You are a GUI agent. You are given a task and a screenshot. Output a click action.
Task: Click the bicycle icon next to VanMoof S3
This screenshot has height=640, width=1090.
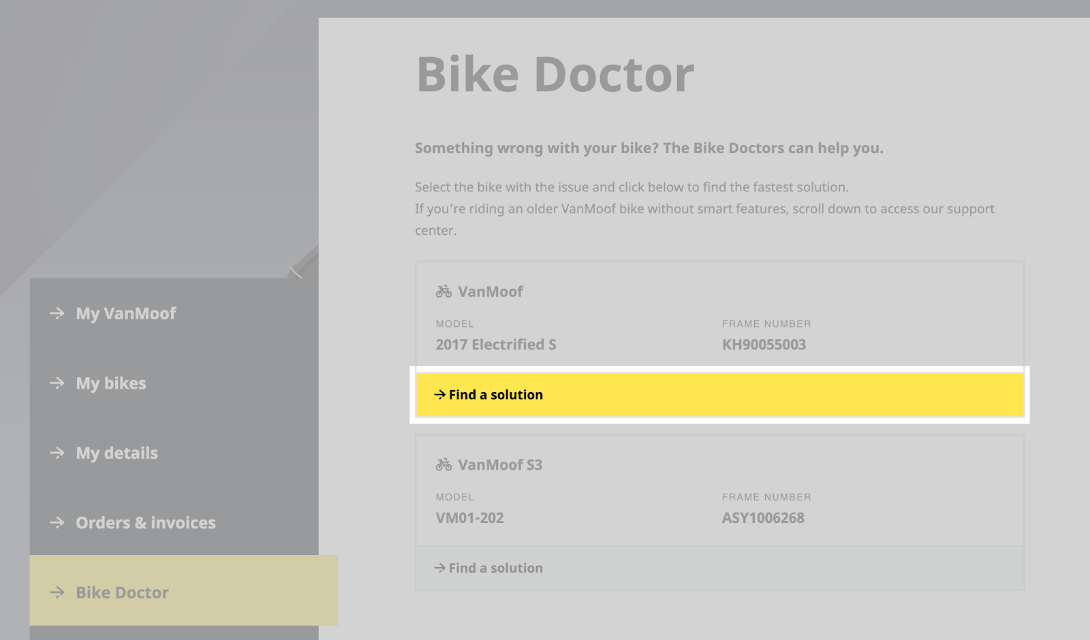coord(444,465)
